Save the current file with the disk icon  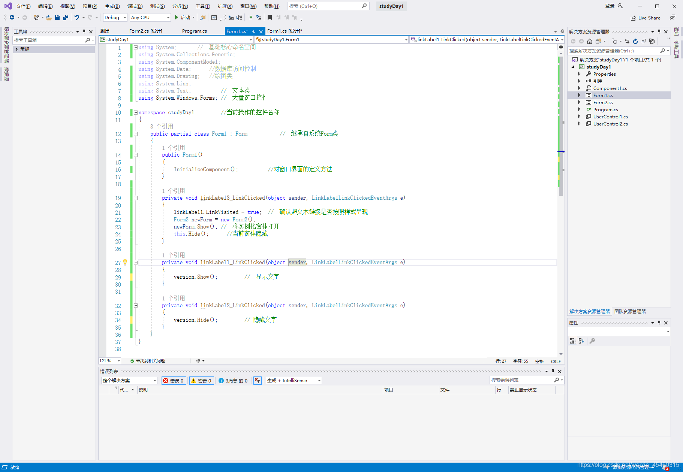[57, 18]
